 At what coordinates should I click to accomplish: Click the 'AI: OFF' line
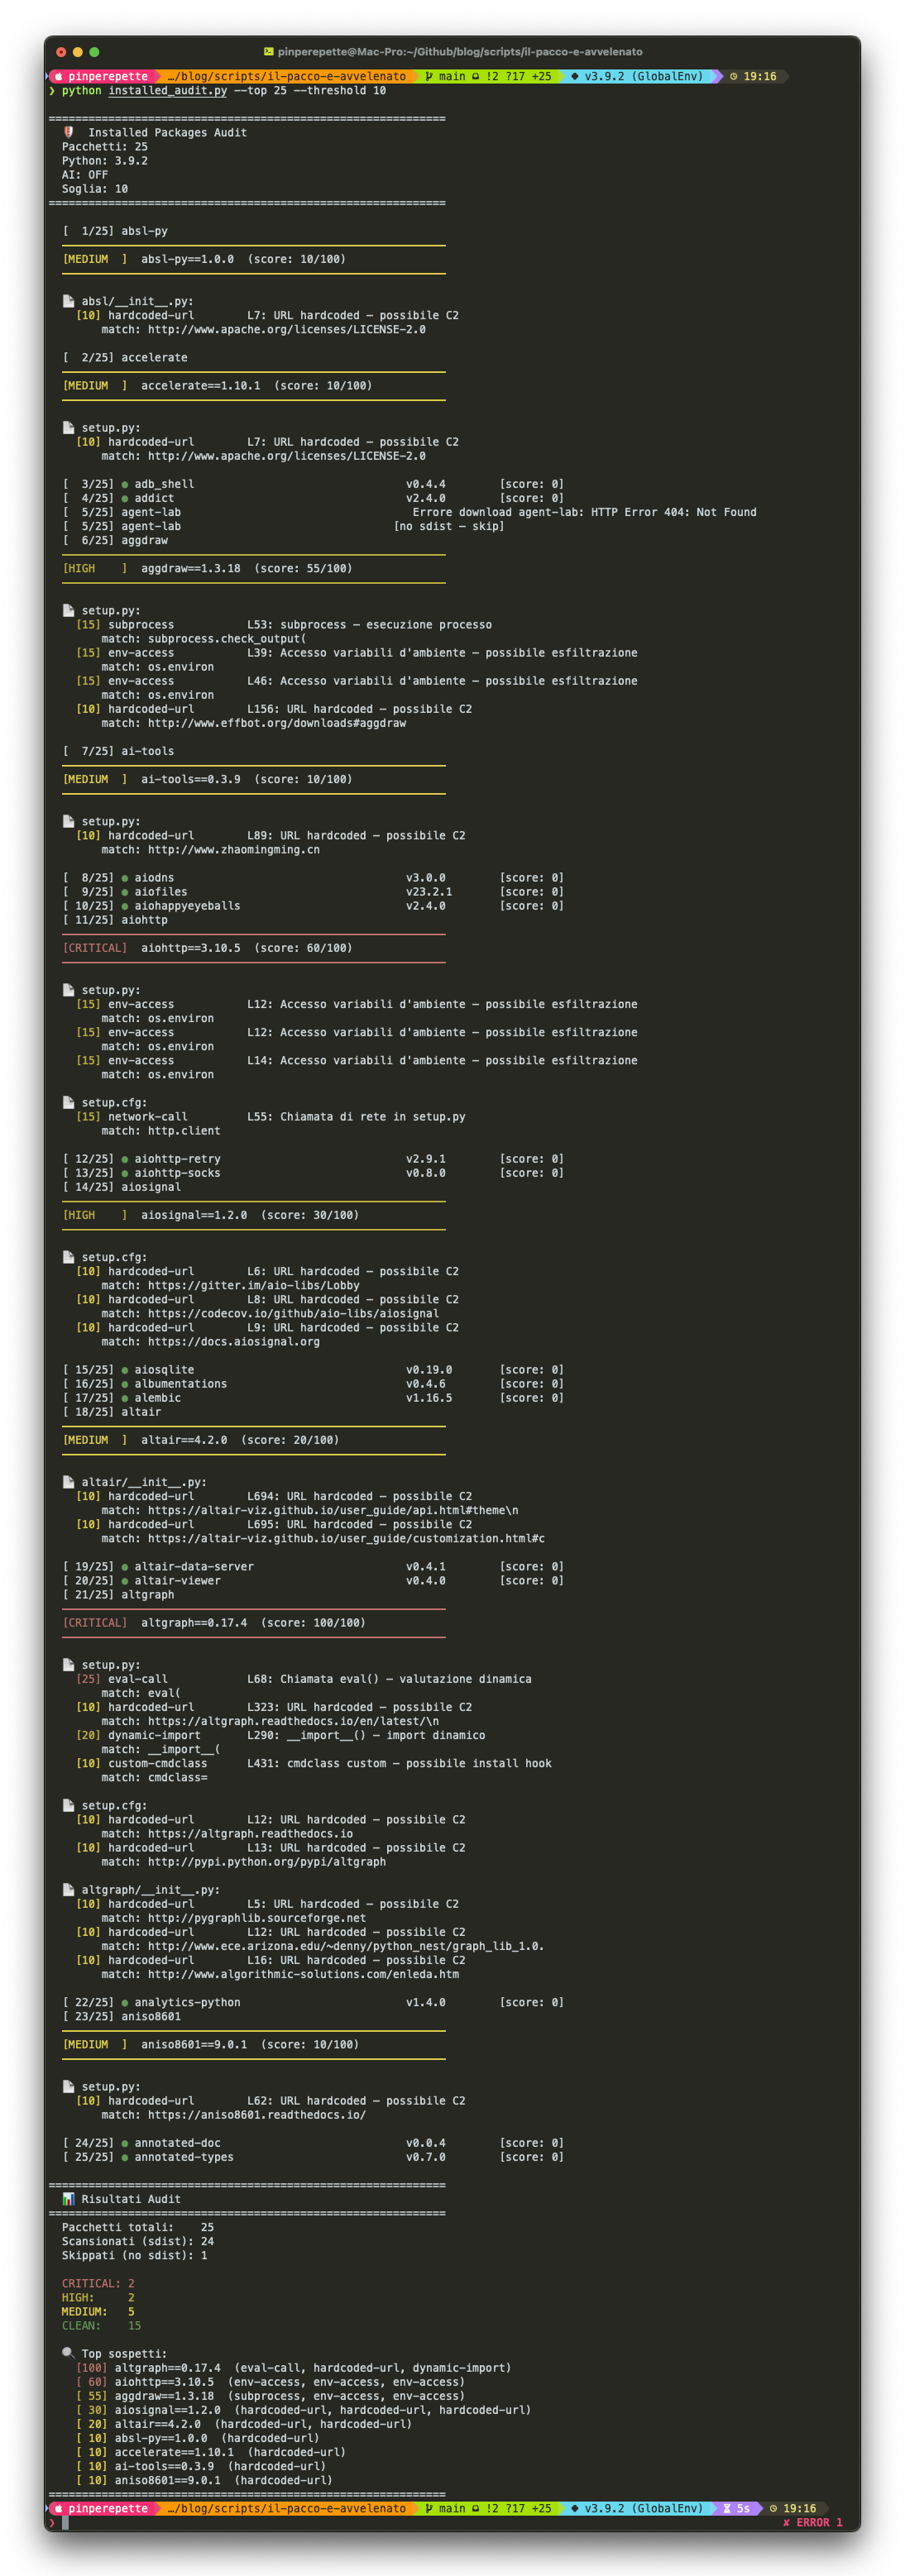pos(85,175)
